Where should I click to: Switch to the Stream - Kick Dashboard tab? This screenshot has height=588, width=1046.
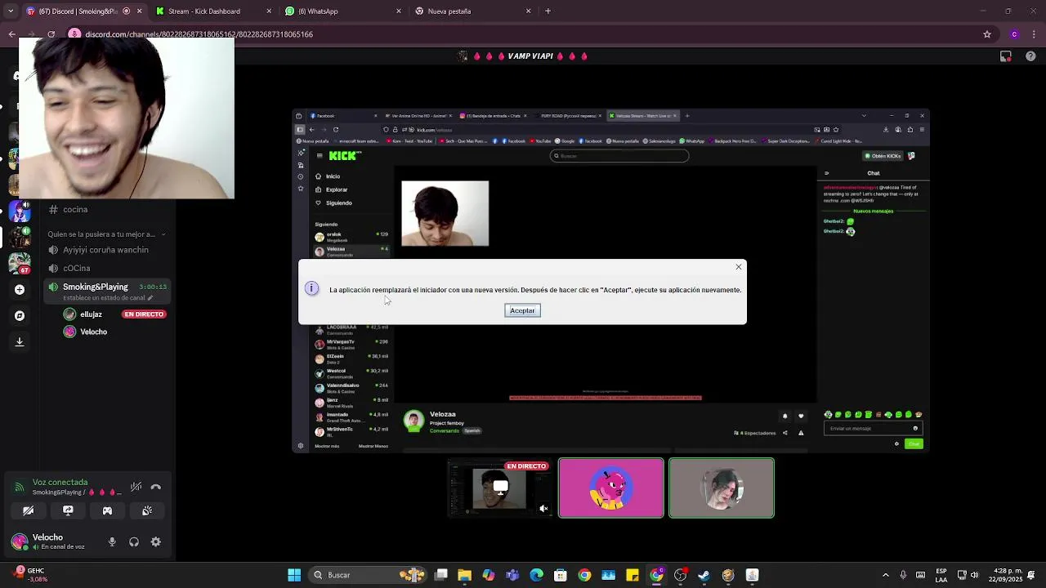pyautogui.click(x=212, y=11)
